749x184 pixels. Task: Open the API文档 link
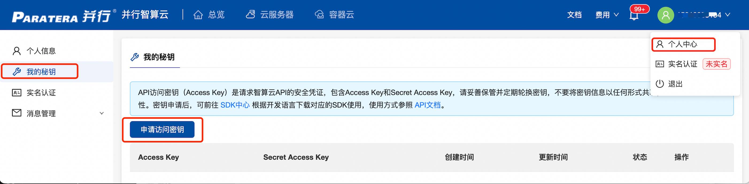point(427,105)
